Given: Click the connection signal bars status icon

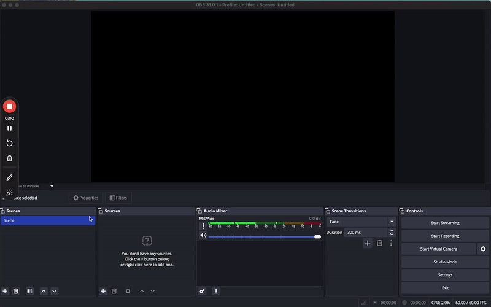Looking at the screenshot, I should click(364, 303).
